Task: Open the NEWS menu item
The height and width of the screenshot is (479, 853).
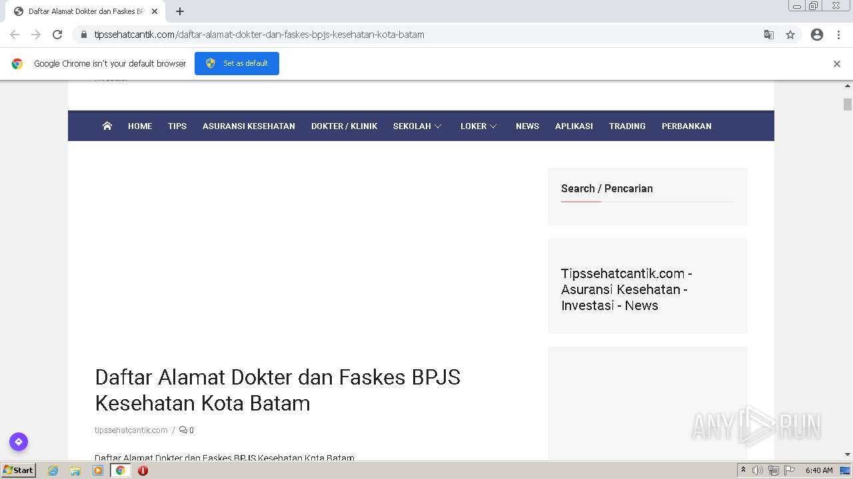Action: pyautogui.click(x=527, y=126)
